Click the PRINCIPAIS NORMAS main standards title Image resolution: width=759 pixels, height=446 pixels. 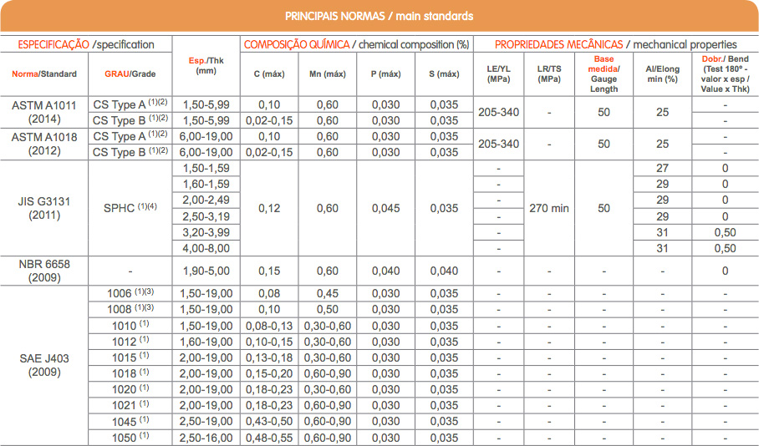pyautogui.click(x=379, y=16)
